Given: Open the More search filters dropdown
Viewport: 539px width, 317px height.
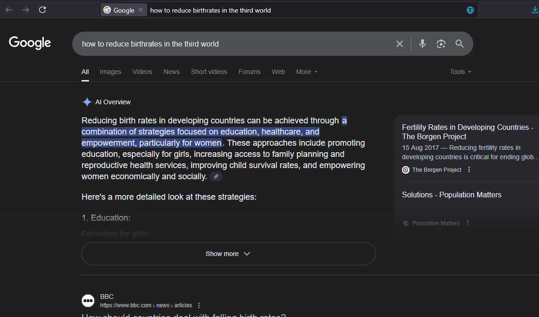Looking at the screenshot, I should point(307,72).
